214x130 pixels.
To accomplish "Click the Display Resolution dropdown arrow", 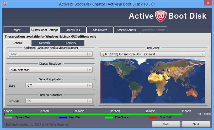I will [90, 70].
